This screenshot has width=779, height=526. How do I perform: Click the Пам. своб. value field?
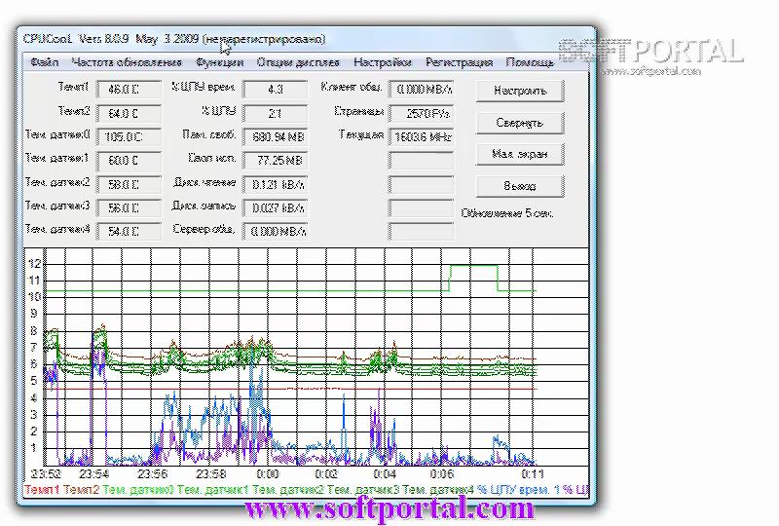pos(275,136)
